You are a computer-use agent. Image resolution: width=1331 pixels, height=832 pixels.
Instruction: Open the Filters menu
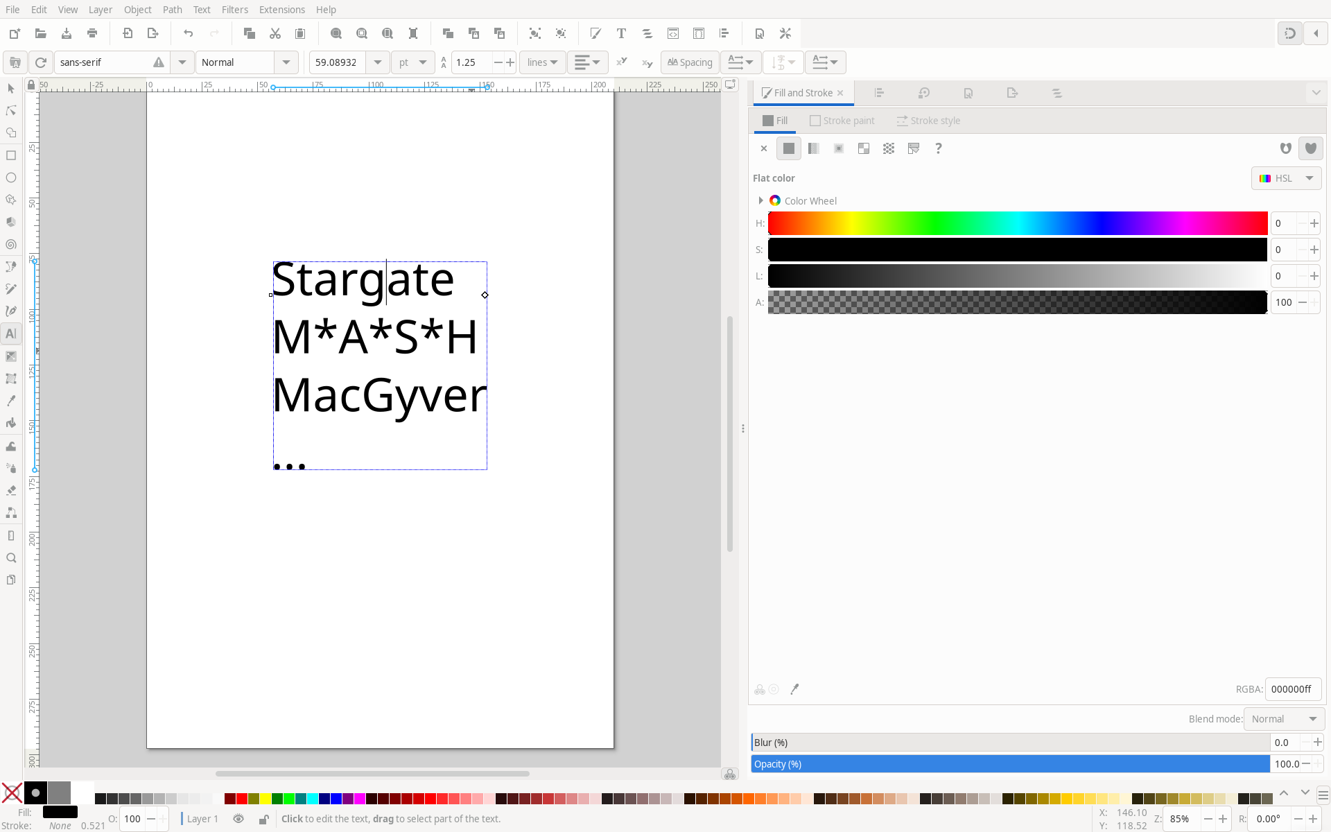tap(234, 10)
